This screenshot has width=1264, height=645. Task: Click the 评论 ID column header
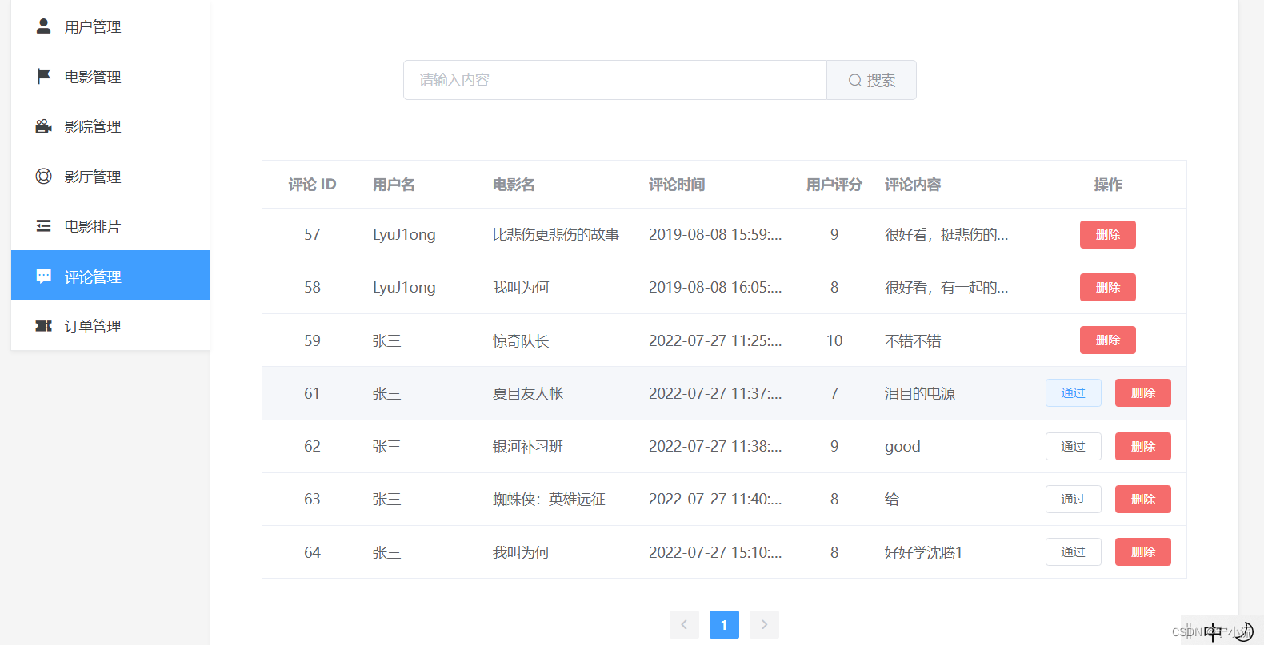click(x=312, y=185)
